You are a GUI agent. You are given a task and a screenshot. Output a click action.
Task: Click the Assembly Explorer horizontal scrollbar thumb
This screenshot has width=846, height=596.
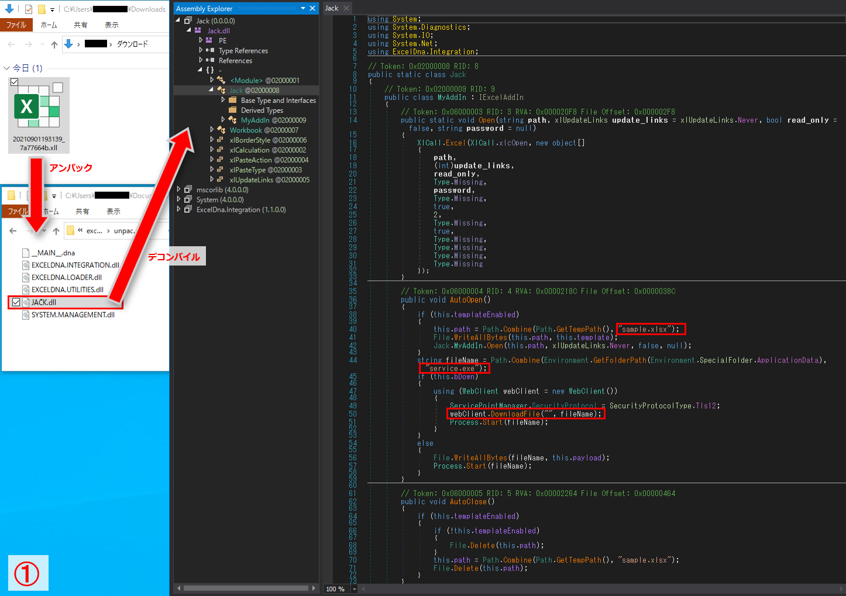tap(246, 588)
